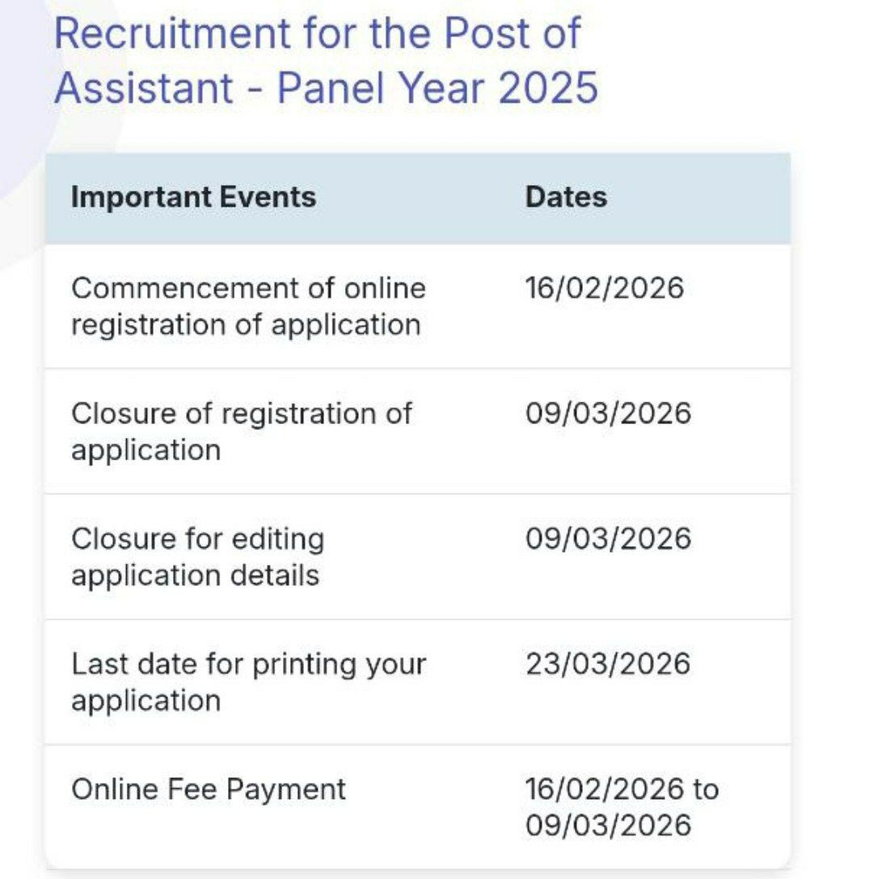Select the Dates column header
Screen dimensions: 873x879
(x=566, y=197)
